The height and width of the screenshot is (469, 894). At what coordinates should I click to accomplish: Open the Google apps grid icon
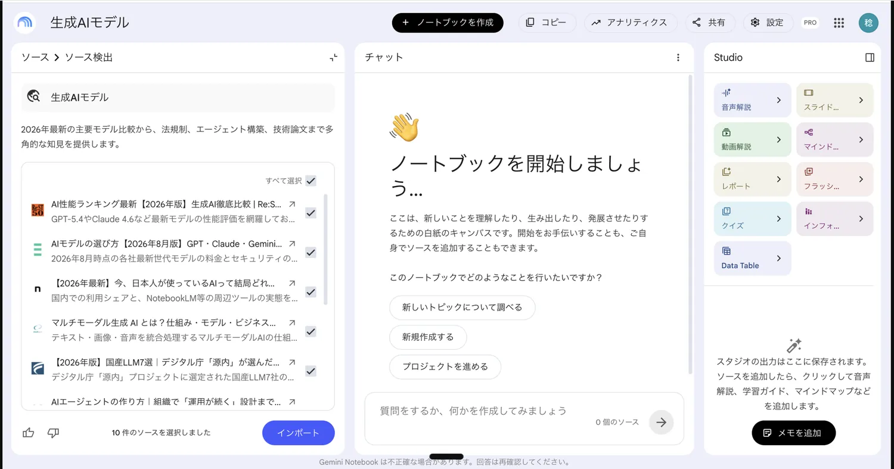point(839,23)
